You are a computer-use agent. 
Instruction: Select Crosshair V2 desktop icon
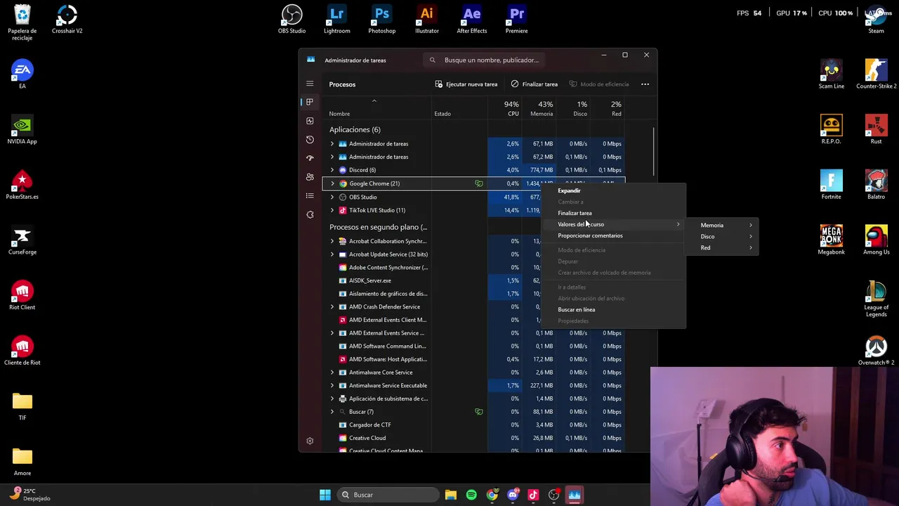(67, 20)
